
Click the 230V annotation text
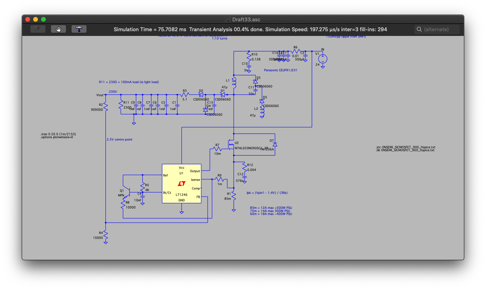[113, 92]
